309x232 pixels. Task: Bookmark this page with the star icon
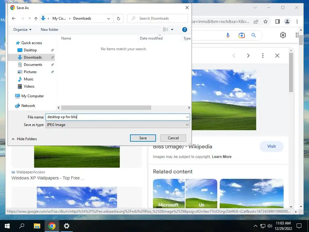(x=266, y=21)
